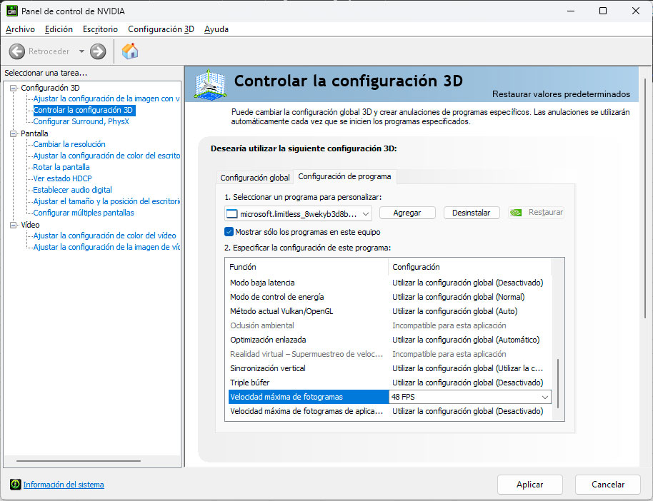This screenshot has height=501, width=653.
Task: Open Establecer audio digital
Action: (x=72, y=190)
